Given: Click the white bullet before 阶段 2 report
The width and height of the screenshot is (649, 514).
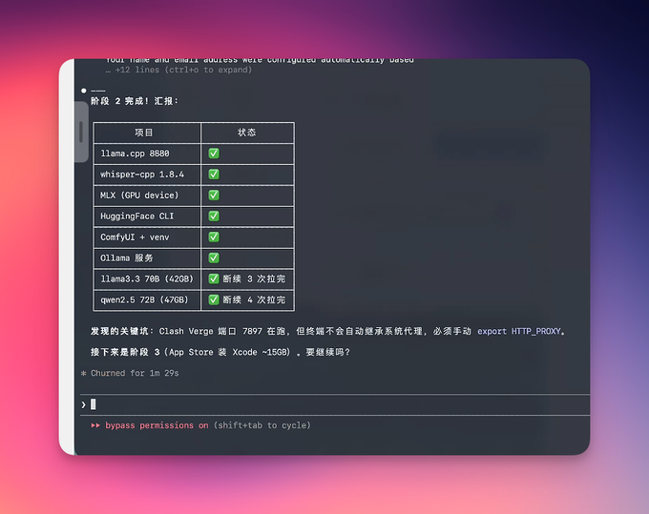Looking at the screenshot, I should (84, 91).
